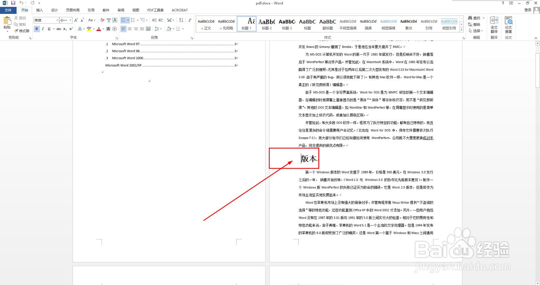
Task: Toggle Center paragraph alignment
Action: tap(130, 29)
